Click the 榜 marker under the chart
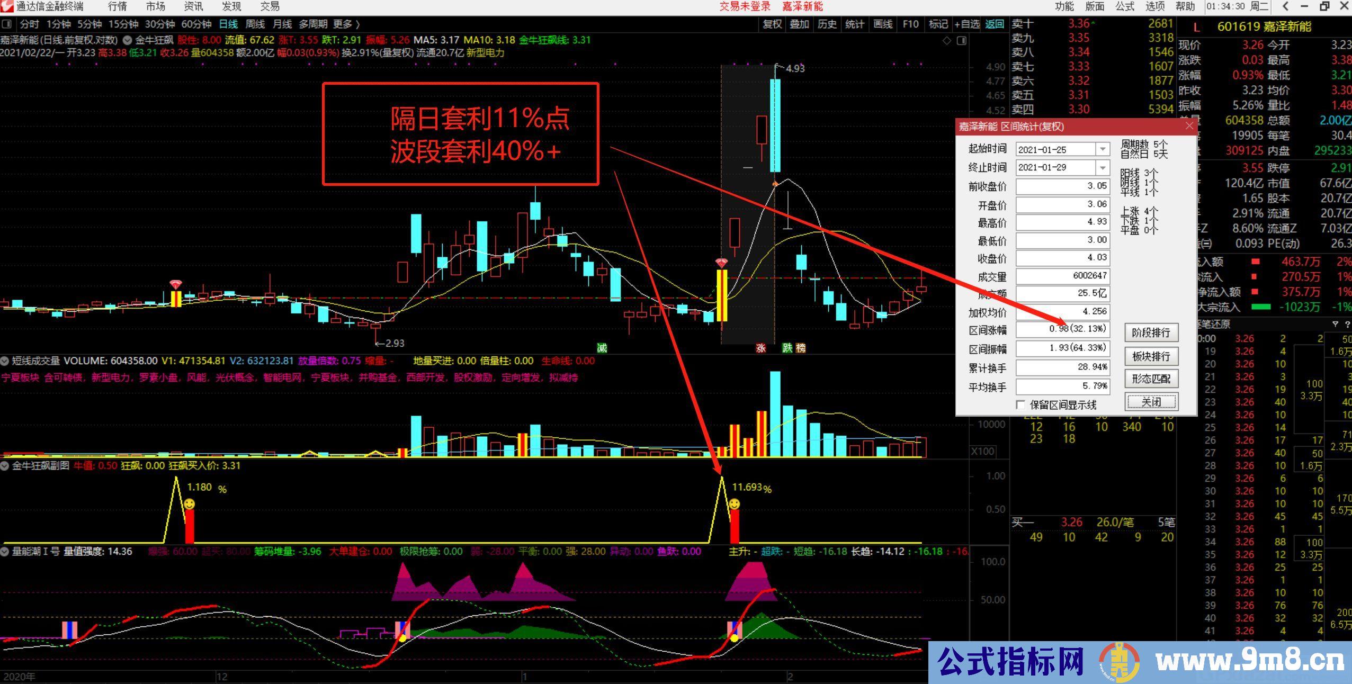 [x=801, y=348]
